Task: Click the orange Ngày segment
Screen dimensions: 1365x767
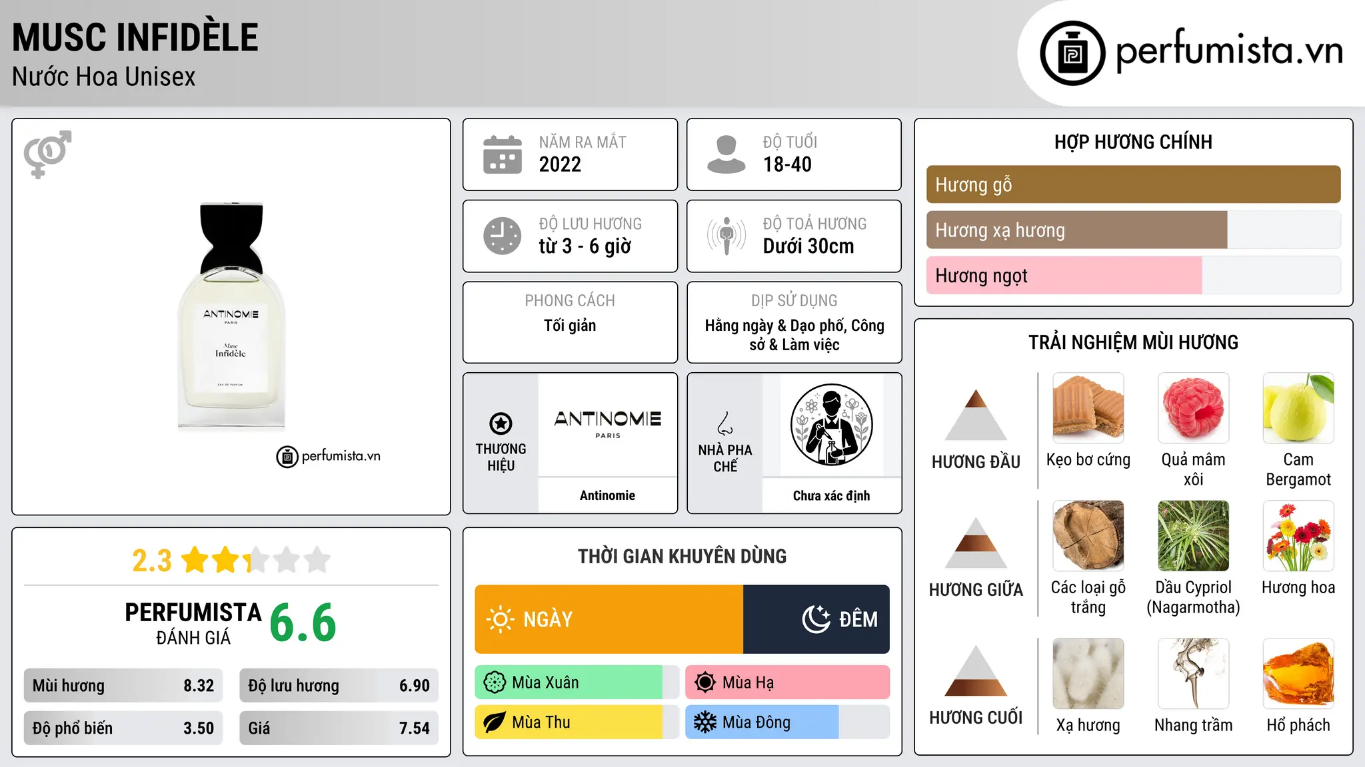Action: [609, 619]
